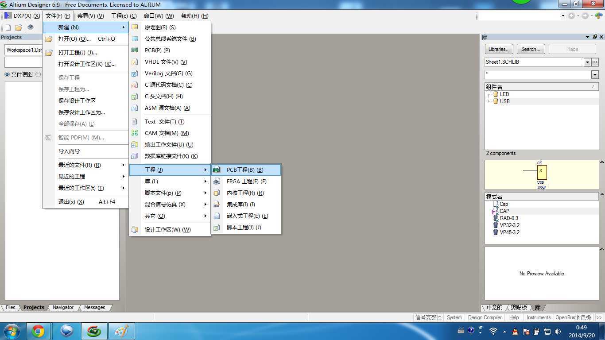Switch to the Messages tab
This screenshot has width=605, height=340.
pos(94,307)
